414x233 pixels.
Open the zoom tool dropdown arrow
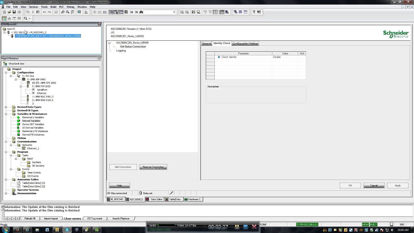coord(29,18)
